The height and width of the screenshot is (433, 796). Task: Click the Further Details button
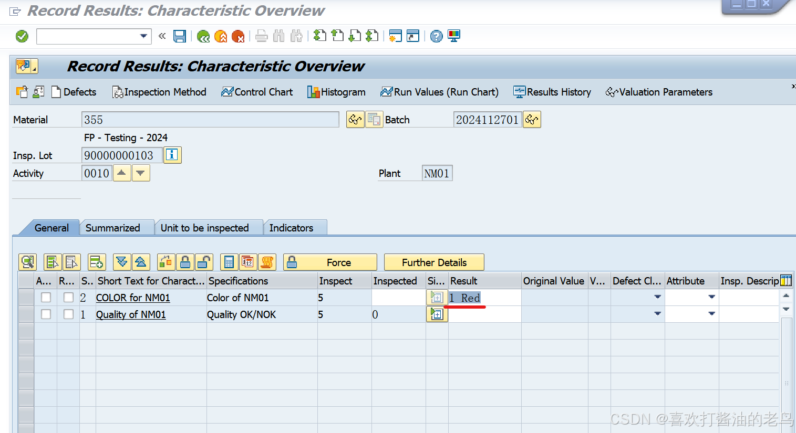point(434,262)
